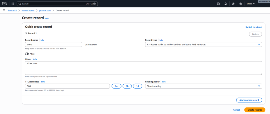Launch CloudShell from the top bar
This screenshot has height=114, width=270.
pyautogui.click(x=218, y=4)
